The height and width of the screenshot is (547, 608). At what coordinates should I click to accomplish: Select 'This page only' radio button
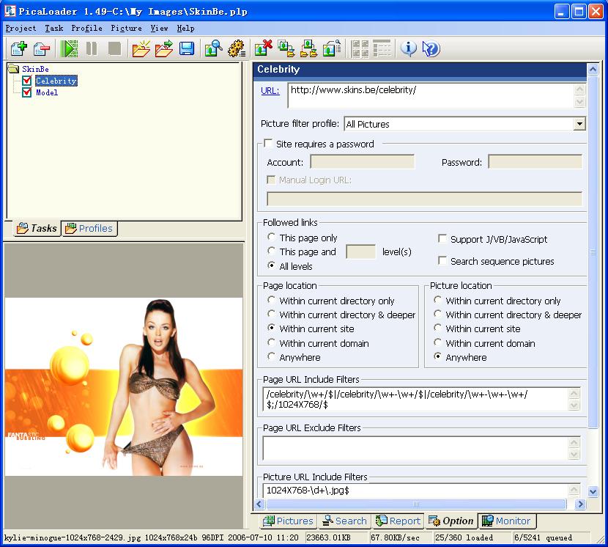coord(272,238)
